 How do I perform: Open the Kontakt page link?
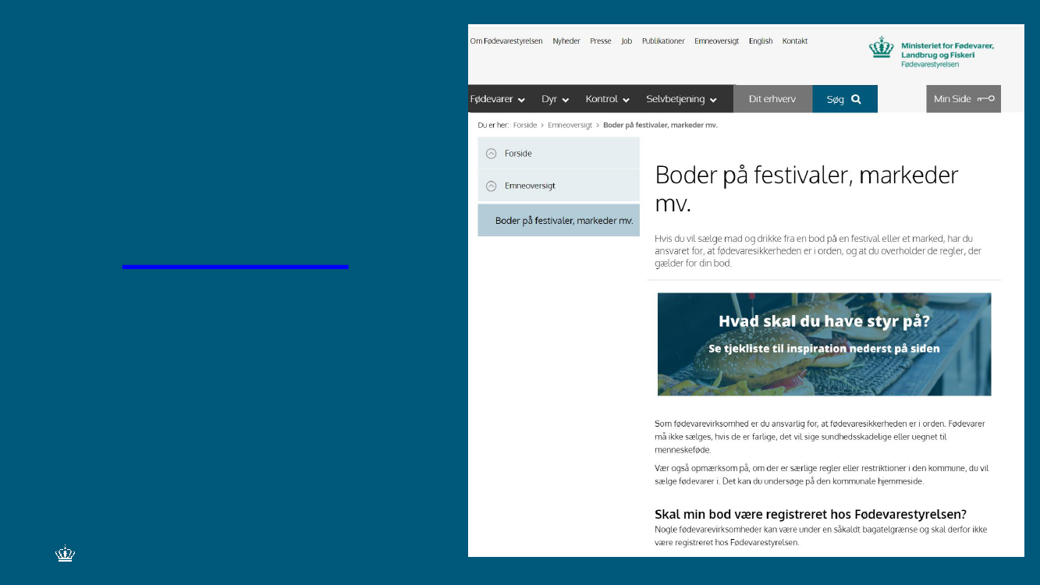coord(795,41)
